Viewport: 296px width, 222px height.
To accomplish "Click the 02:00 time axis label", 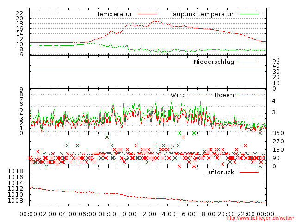I will [48, 214].
